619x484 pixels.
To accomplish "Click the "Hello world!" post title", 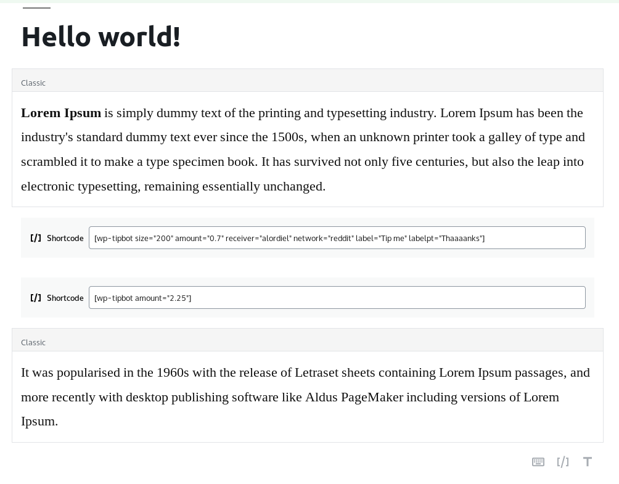I will pos(101,36).
